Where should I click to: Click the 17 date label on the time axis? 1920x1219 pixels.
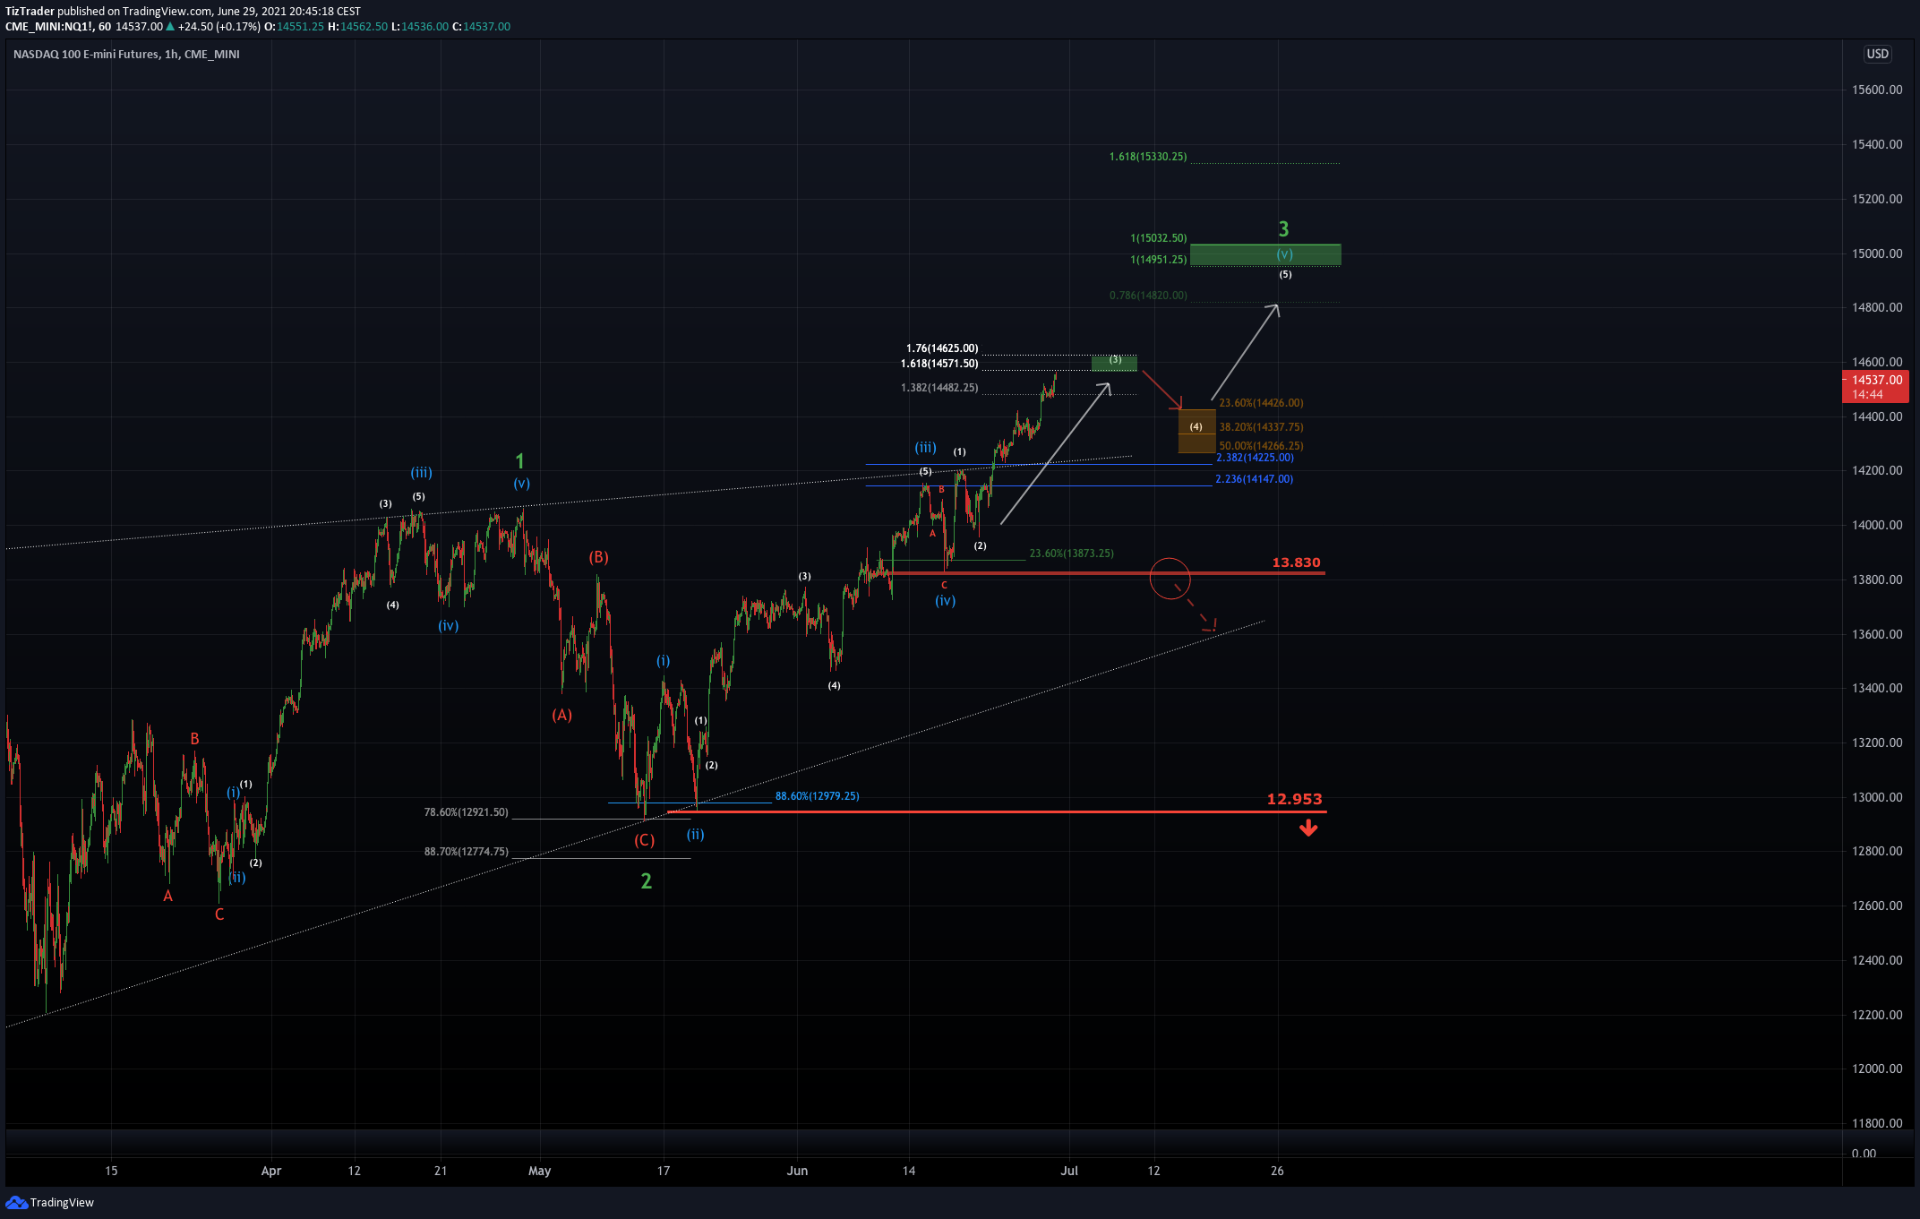[x=664, y=1171]
